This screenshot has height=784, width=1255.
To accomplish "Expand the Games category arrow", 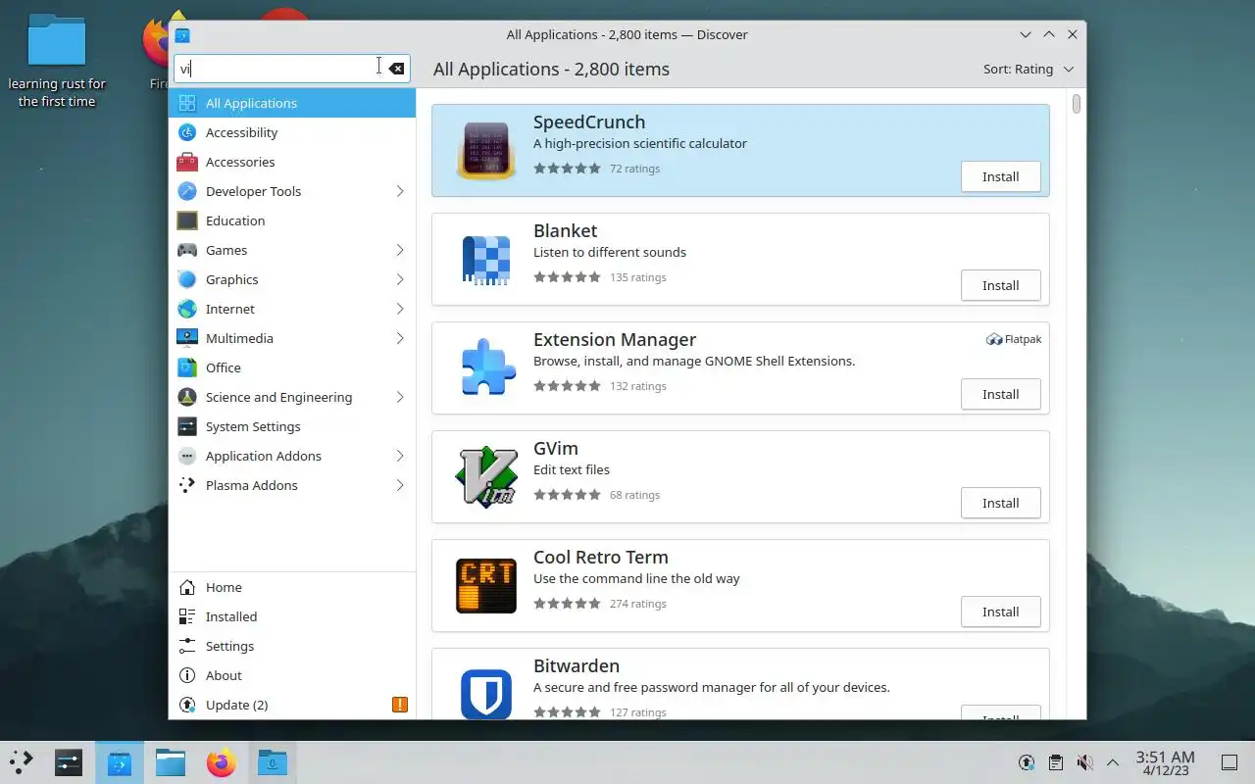I will click(400, 250).
